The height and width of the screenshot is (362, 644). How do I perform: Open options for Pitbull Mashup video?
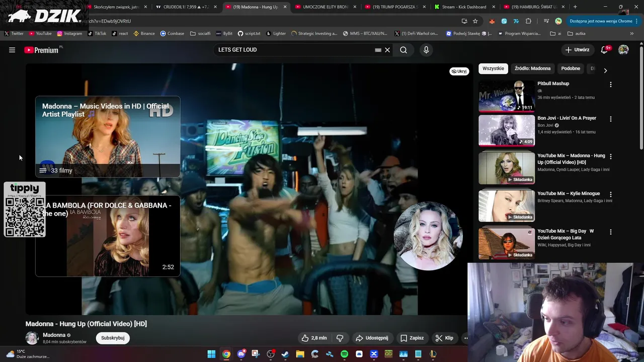611,84
